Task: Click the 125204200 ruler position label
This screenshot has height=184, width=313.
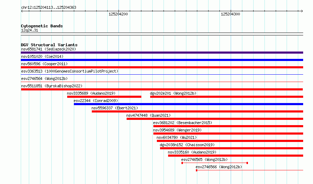Action: [x=118, y=14]
